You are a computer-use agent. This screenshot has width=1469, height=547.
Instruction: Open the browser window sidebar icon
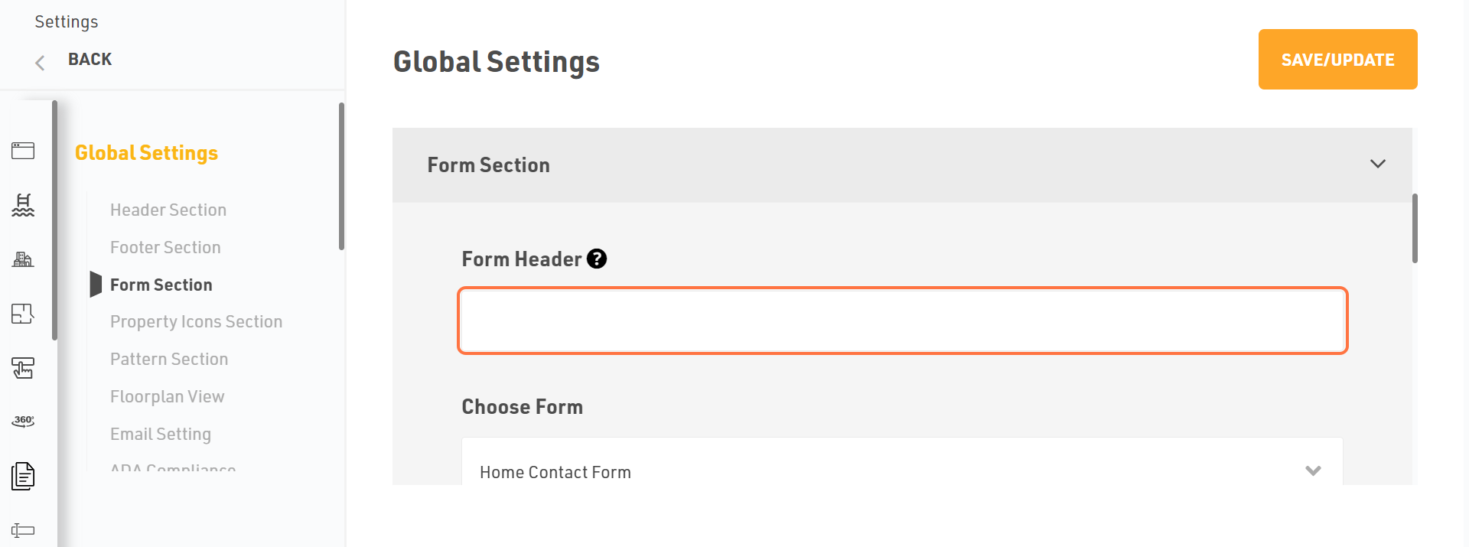[x=23, y=151]
